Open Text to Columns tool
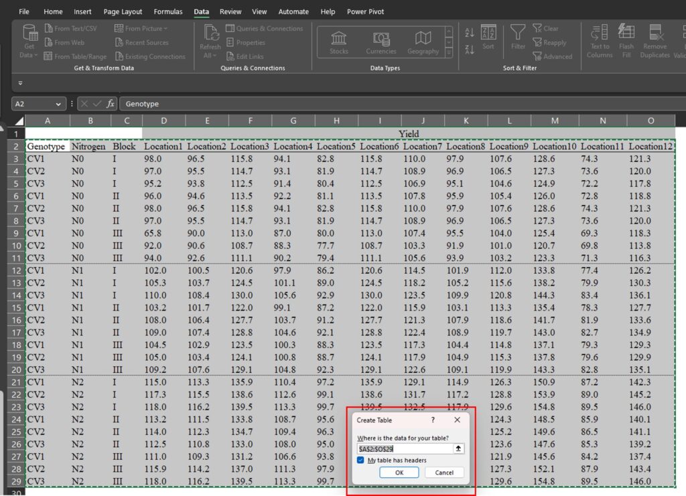The height and width of the screenshot is (496, 686). [x=599, y=33]
